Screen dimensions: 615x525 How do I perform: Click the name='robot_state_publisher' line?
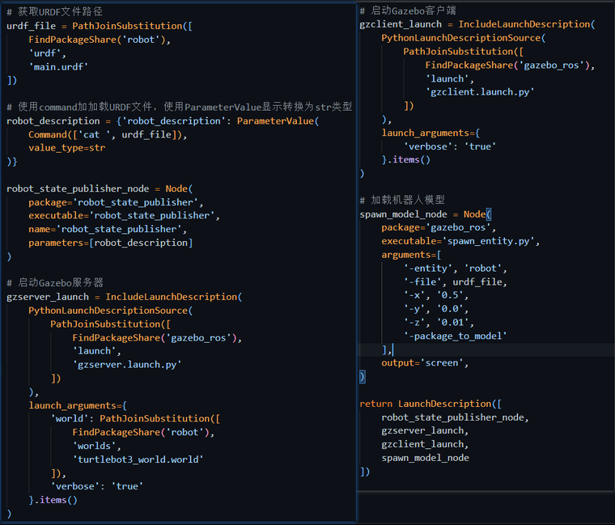108,229
